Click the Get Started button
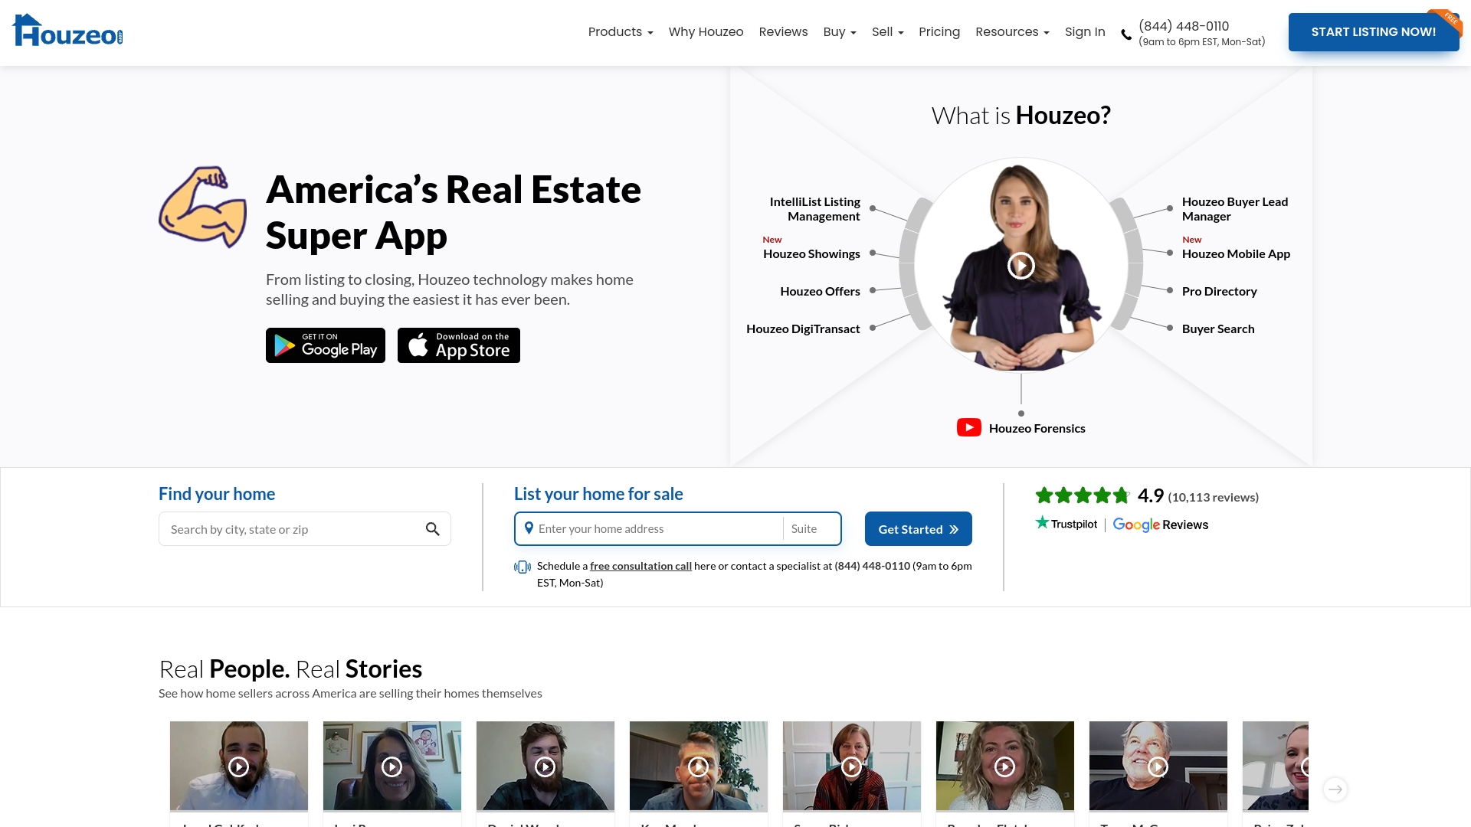 pos(919,529)
